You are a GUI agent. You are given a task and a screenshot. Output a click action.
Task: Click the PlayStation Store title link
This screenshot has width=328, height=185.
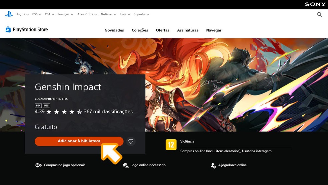[30, 29]
